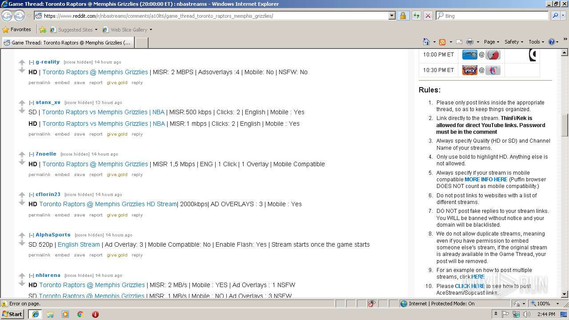This screenshot has width=569, height=320.
Task: Click the security lock icon in address bar
Action: click(x=403, y=16)
